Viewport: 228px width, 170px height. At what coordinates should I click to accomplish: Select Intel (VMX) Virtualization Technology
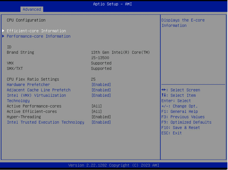[x=36, y=98]
